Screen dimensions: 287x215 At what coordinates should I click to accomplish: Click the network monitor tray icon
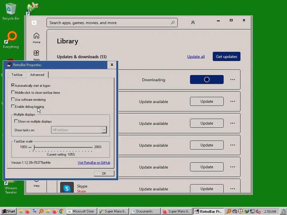253,212
